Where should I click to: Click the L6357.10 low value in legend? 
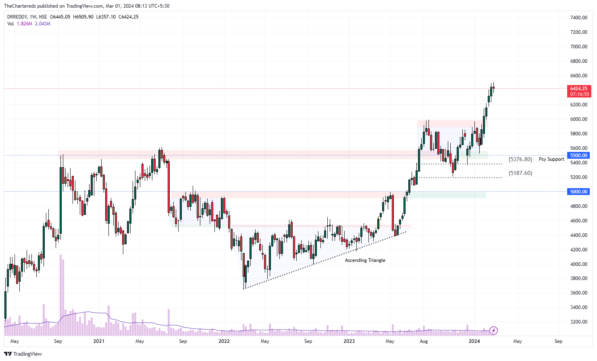(x=106, y=17)
